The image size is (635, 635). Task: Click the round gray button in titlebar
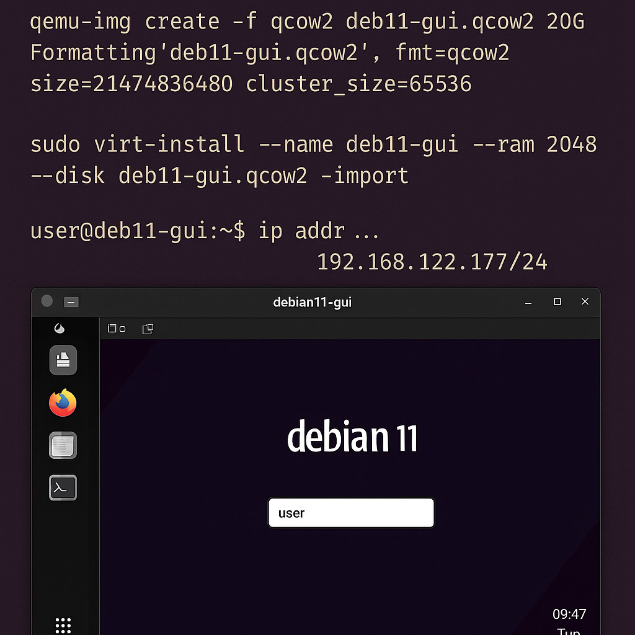click(x=47, y=301)
